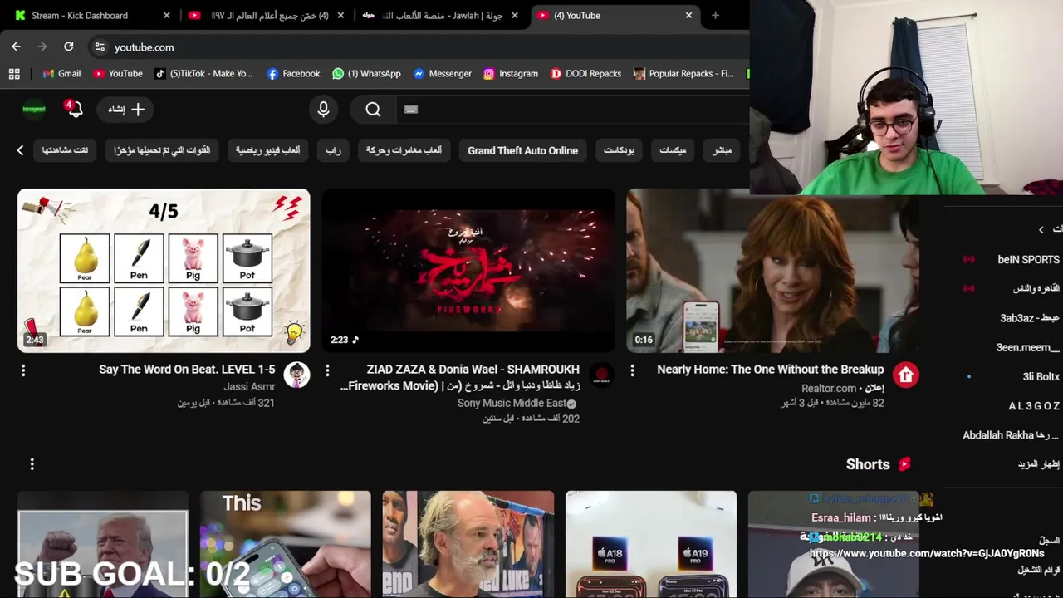This screenshot has height=598, width=1063.
Task: Open the Realtor.com channel name link
Action: click(829, 388)
